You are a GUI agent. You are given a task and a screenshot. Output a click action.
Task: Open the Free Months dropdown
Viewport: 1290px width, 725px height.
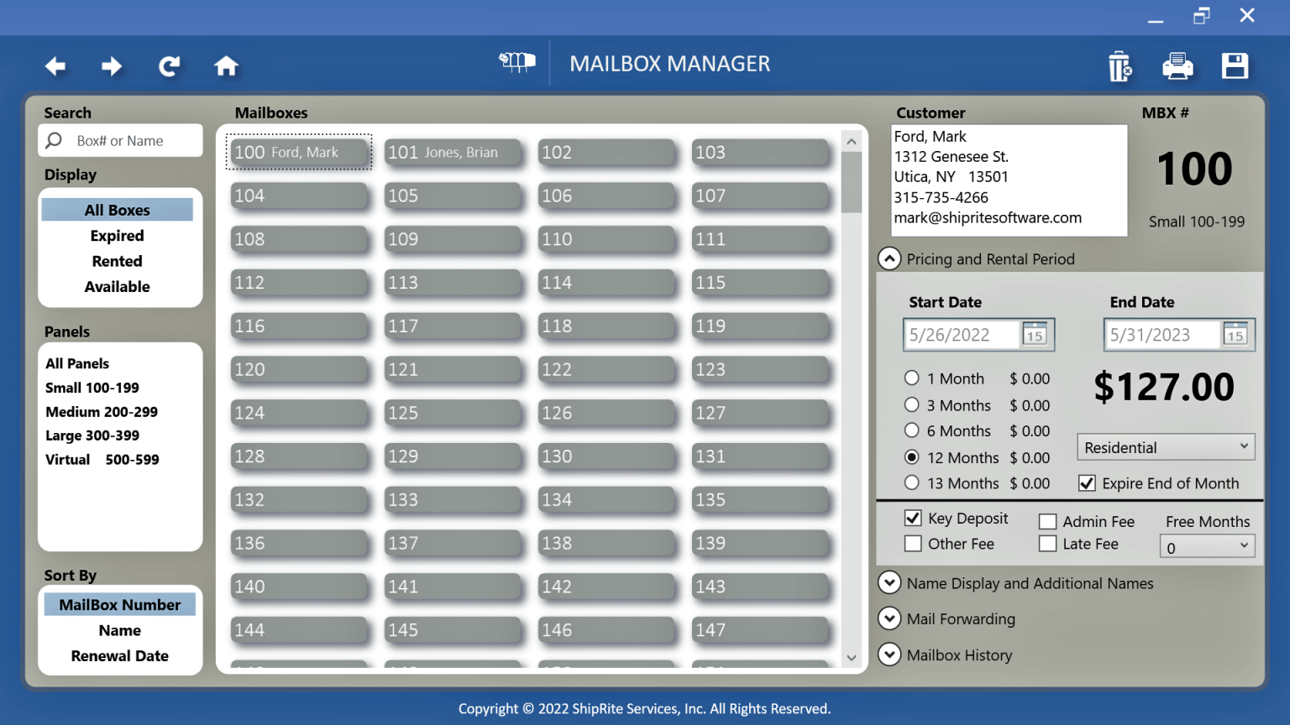coord(1207,547)
